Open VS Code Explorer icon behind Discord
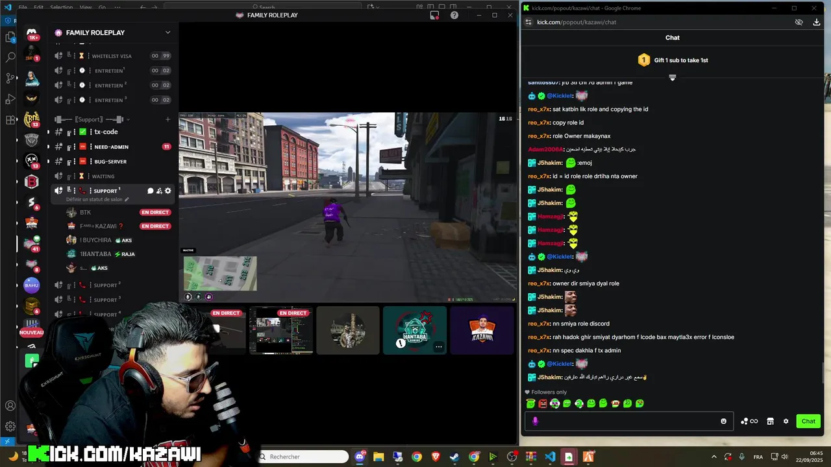Viewport: 831px width, 467px height. [x=10, y=37]
